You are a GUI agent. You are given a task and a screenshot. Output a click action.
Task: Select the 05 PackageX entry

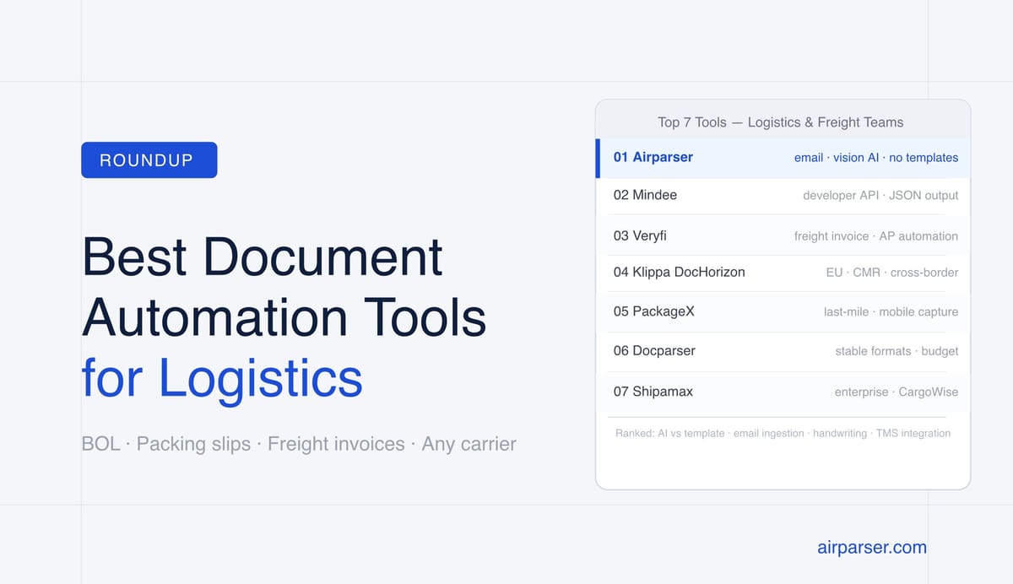[654, 311]
